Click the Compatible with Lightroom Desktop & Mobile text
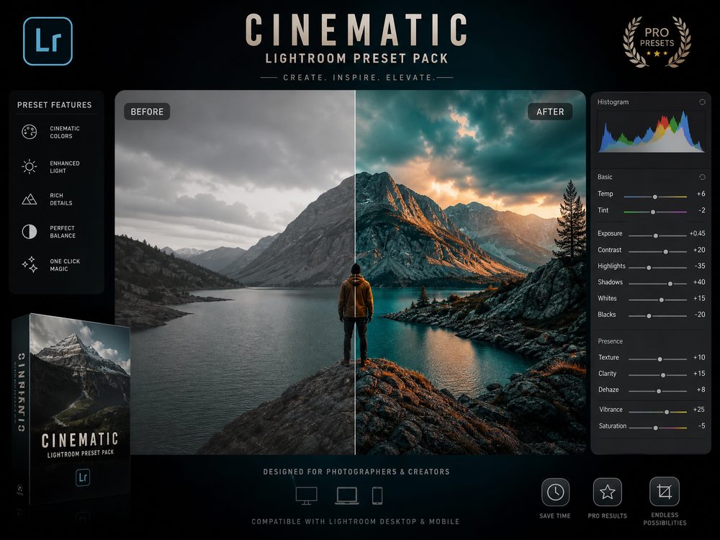This screenshot has height=540, width=720. coord(356,521)
